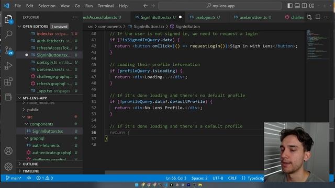The height and width of the screenshot is (188, 335).
Task: Open the Manage gear in activity bar
Action: [x=8, y=167]
